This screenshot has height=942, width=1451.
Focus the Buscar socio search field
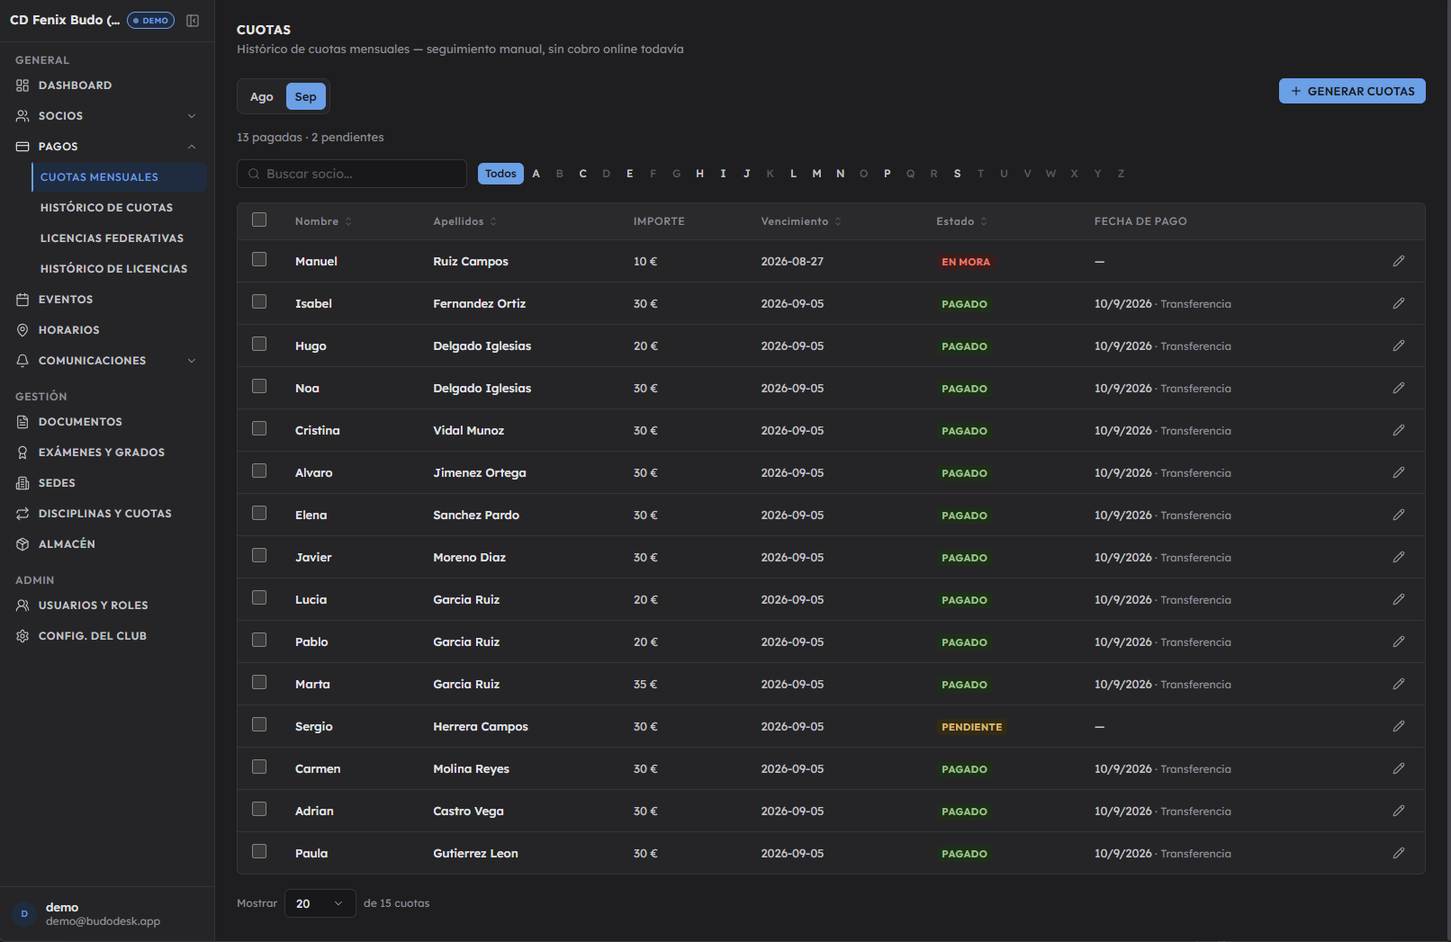(x=352, y=174)
